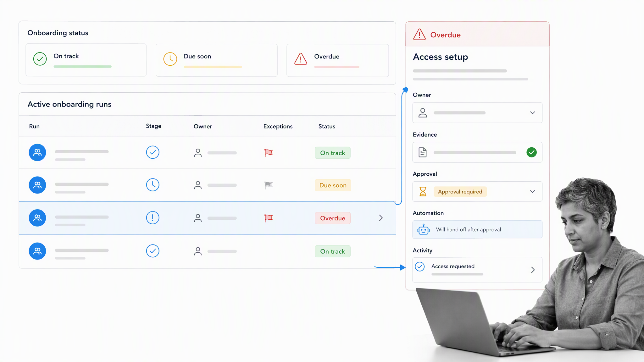Click the On track badge in the last row
This screenshot has width=644, height=362.
[333, 251]
